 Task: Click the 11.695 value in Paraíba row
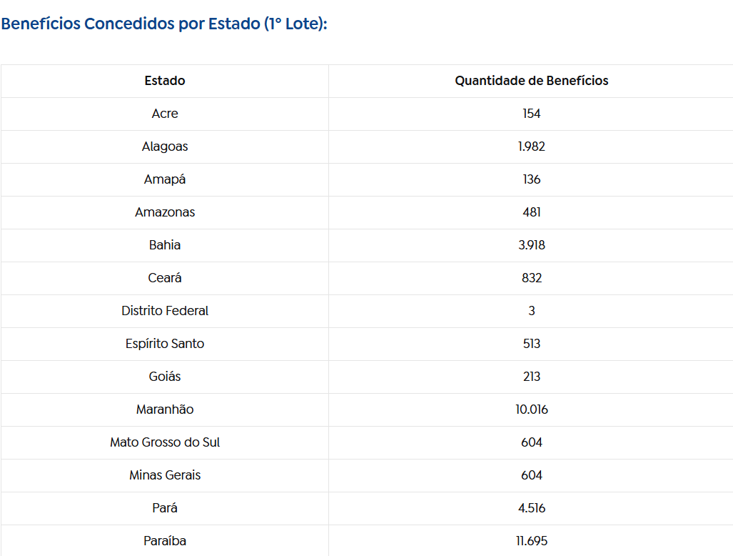[532, 541]
